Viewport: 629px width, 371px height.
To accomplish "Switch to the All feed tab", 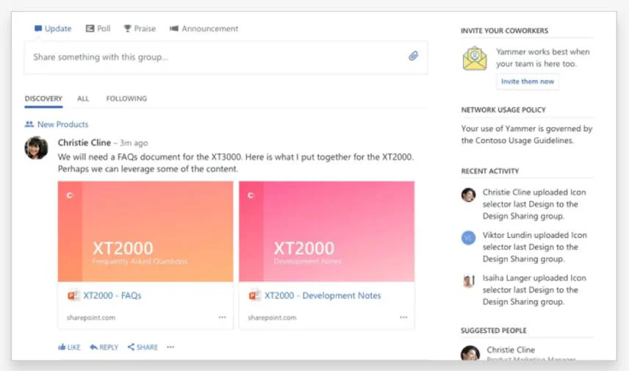I will 83,98.
